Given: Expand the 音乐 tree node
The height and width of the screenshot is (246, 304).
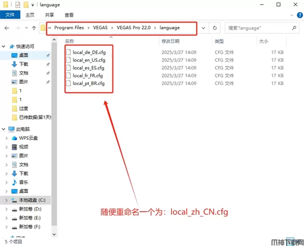Looking at the screenshot, I should point(7,182).
